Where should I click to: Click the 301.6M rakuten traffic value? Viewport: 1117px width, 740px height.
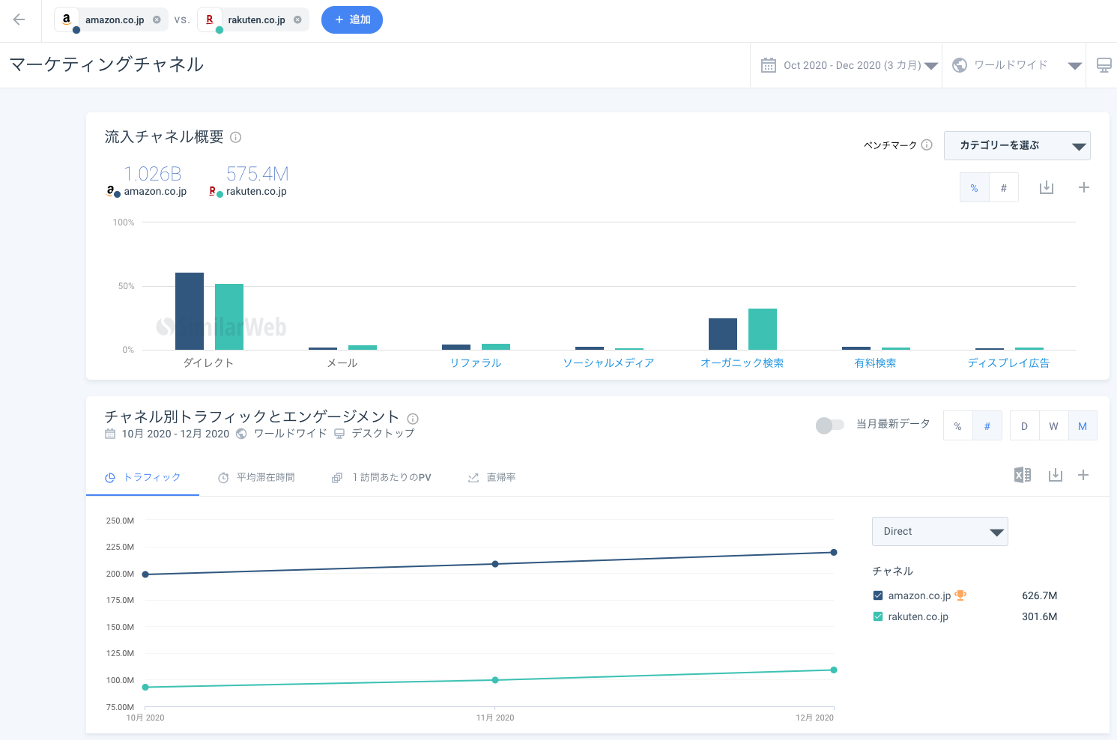click(x=1040, y=616)
